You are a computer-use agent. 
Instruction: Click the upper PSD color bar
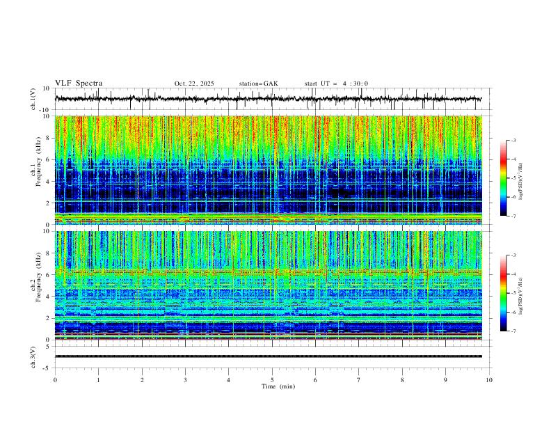point(504,178)
